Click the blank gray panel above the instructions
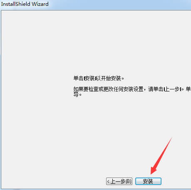This screenshot has height=190, width=191. (96, 42)
